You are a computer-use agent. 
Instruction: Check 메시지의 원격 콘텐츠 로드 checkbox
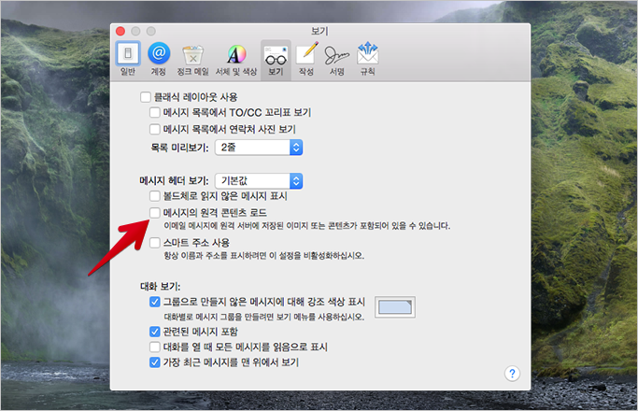155,212
